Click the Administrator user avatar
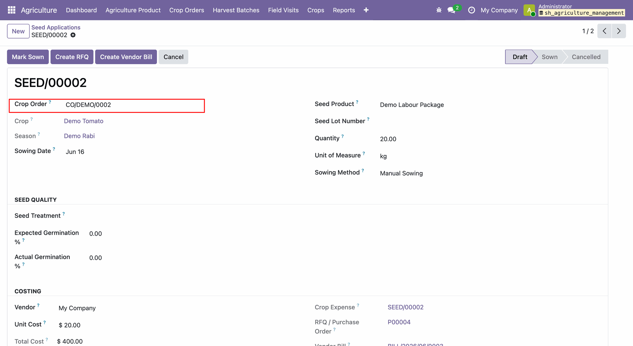 pyautogui.click(x=529, y=10)
